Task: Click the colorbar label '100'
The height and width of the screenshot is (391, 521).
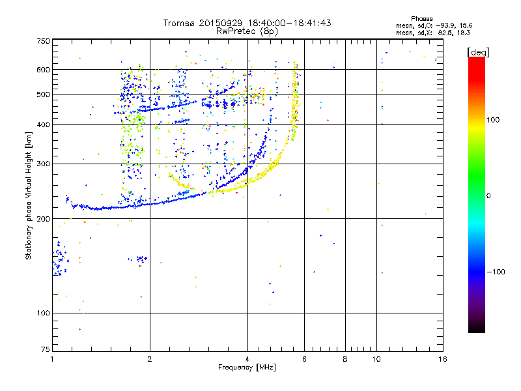Action: [x=493, y=120]
